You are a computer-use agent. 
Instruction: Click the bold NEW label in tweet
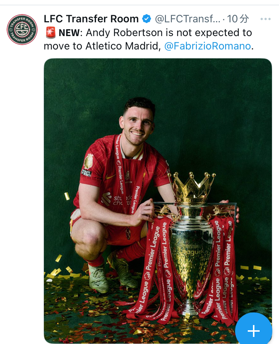click(x=69, y=33)
